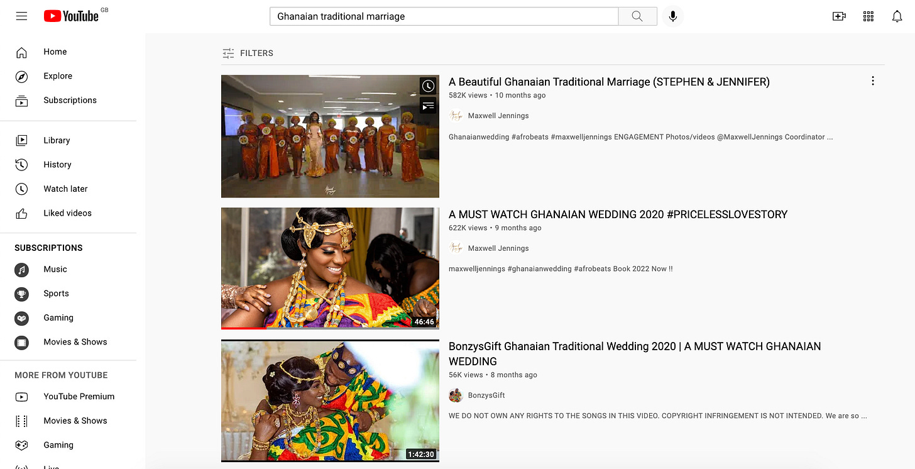Screen dimensions: 915x469
Task: Click Movies & Shows subscription film icon
Action: click(x=22, y=342)
